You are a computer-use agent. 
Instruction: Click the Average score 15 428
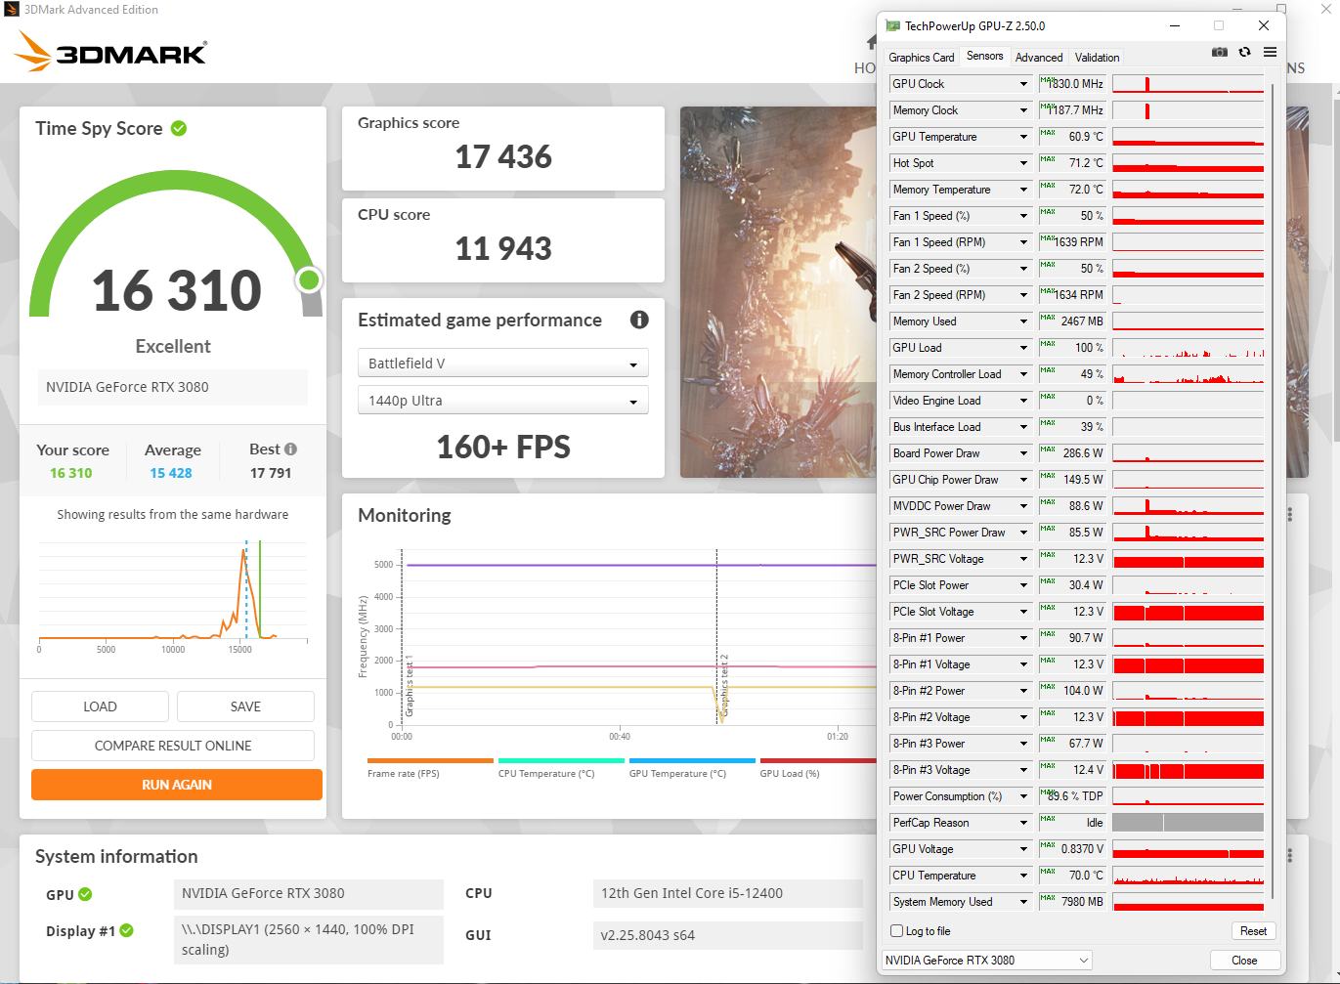tap(171, 473)
